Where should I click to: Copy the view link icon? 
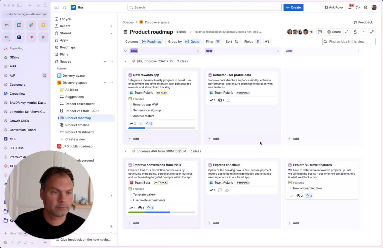pyautogui.click(x=346, y=32)
